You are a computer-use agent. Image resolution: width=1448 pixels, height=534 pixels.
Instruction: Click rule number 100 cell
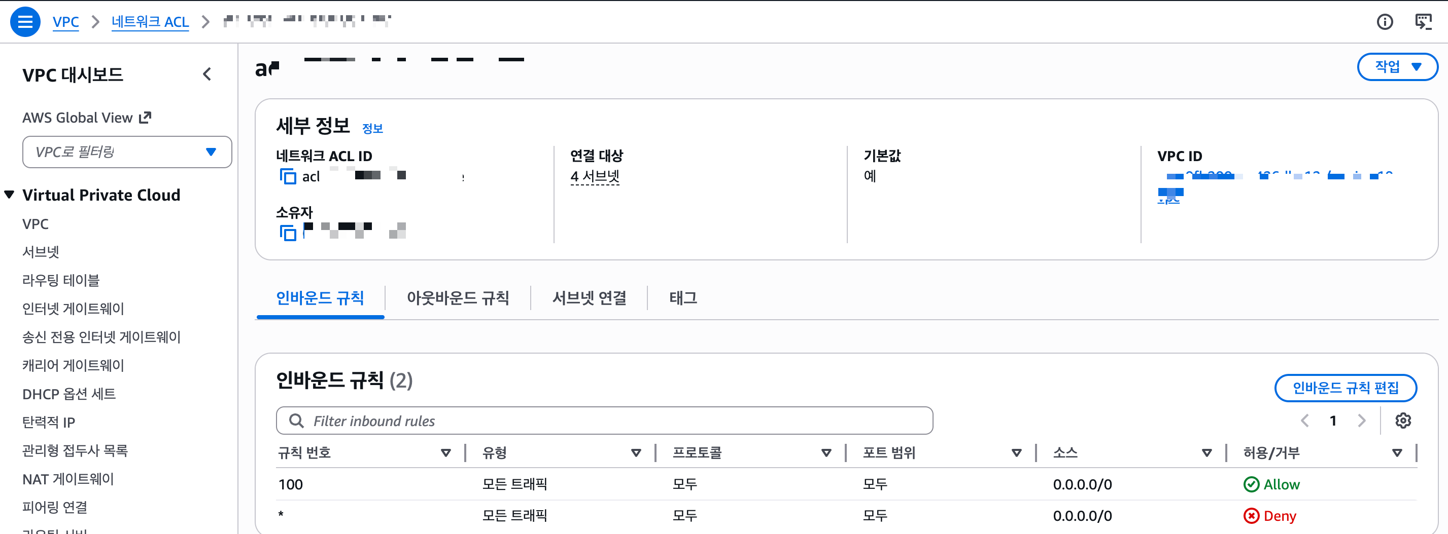291,484
